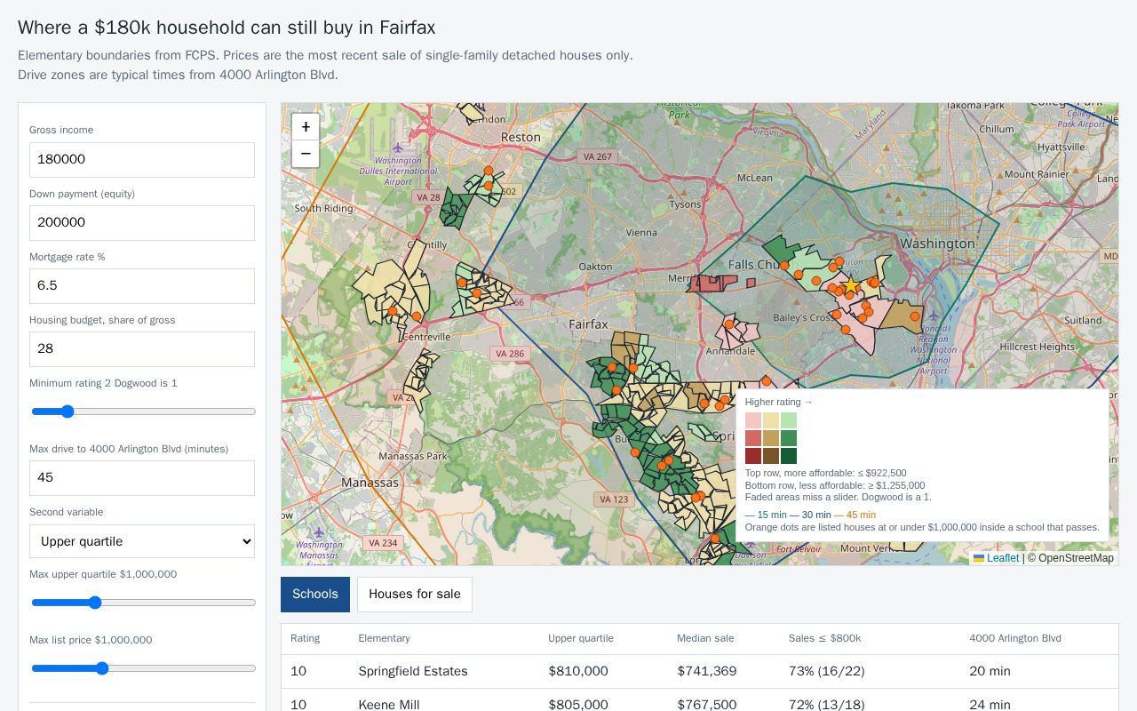The image size is (1137, 711).
Task: Zoom in on the map
Action: [306, 127]
